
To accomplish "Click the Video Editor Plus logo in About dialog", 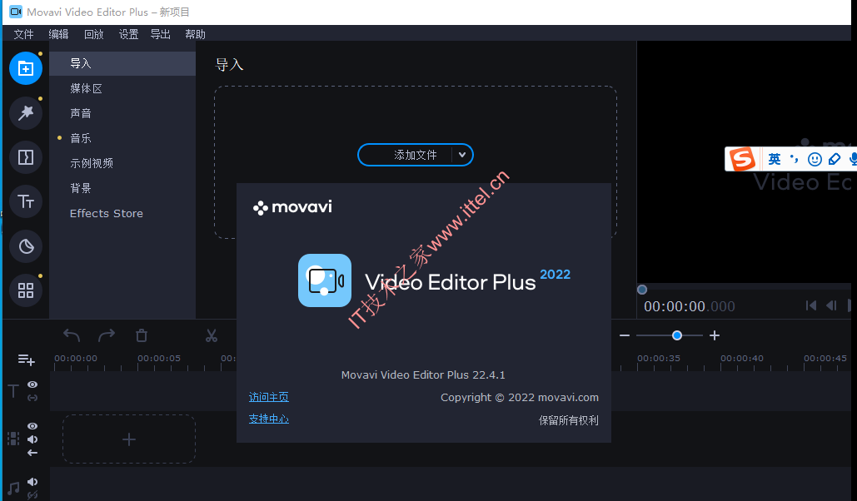I will (325, 280).
